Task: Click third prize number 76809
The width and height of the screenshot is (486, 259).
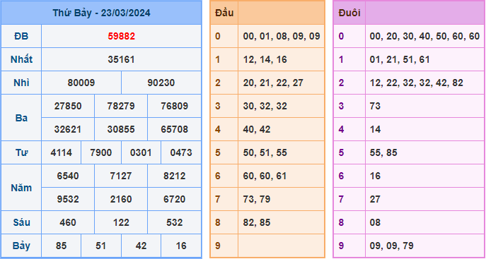Action: 174,106
